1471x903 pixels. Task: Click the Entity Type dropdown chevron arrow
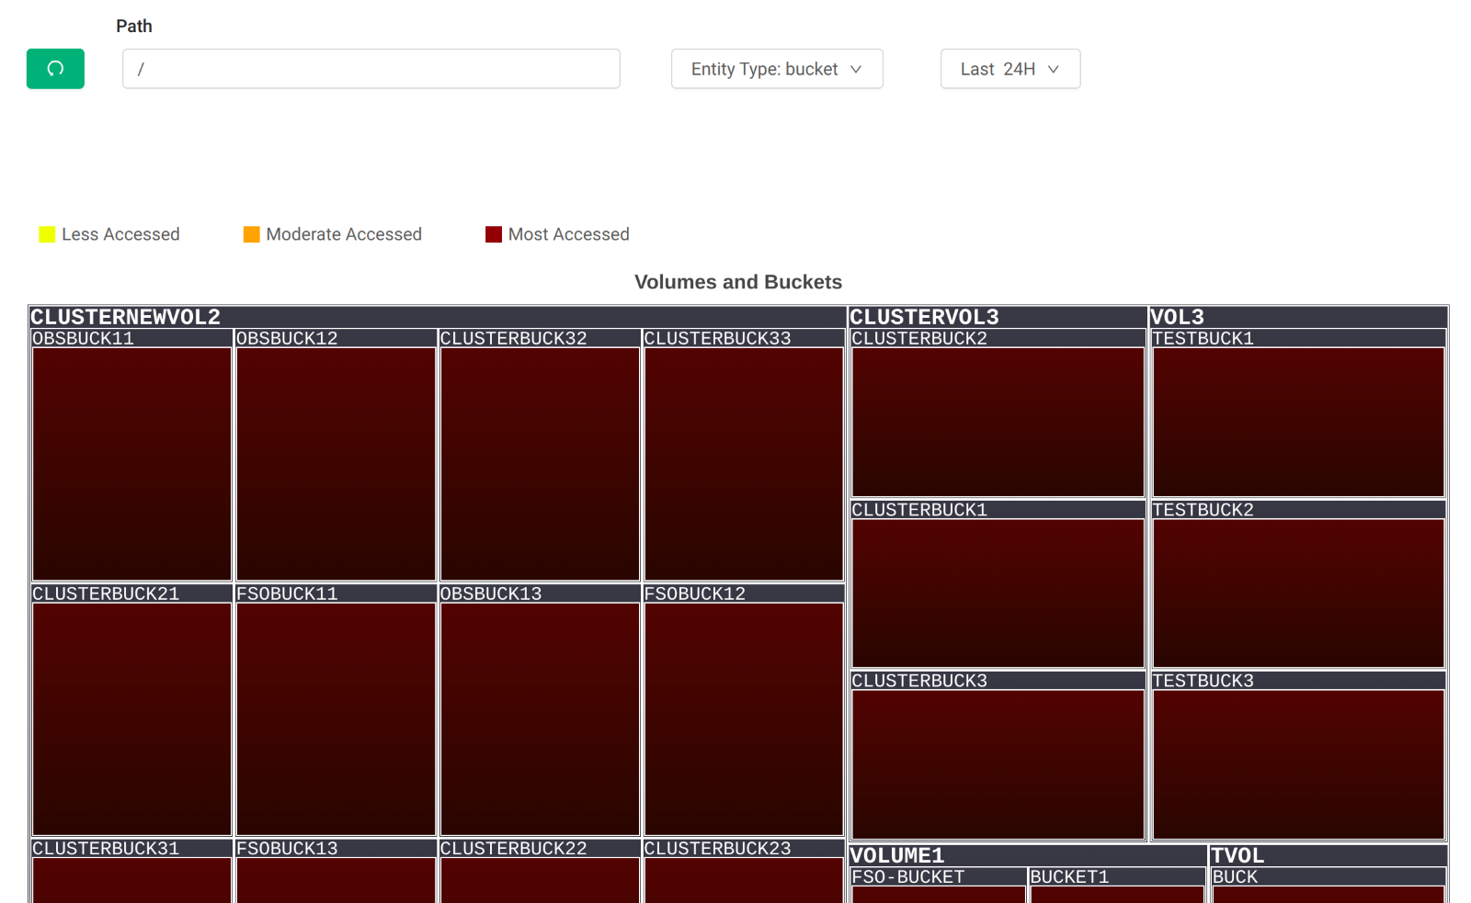coord(856,69)
